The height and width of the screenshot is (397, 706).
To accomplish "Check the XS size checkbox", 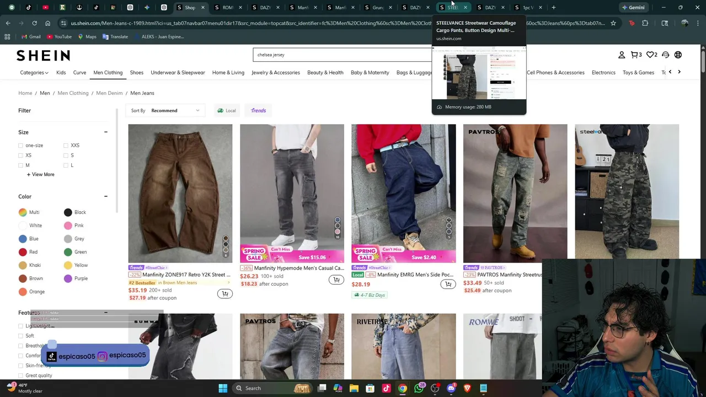I will (x=20, y=155).
